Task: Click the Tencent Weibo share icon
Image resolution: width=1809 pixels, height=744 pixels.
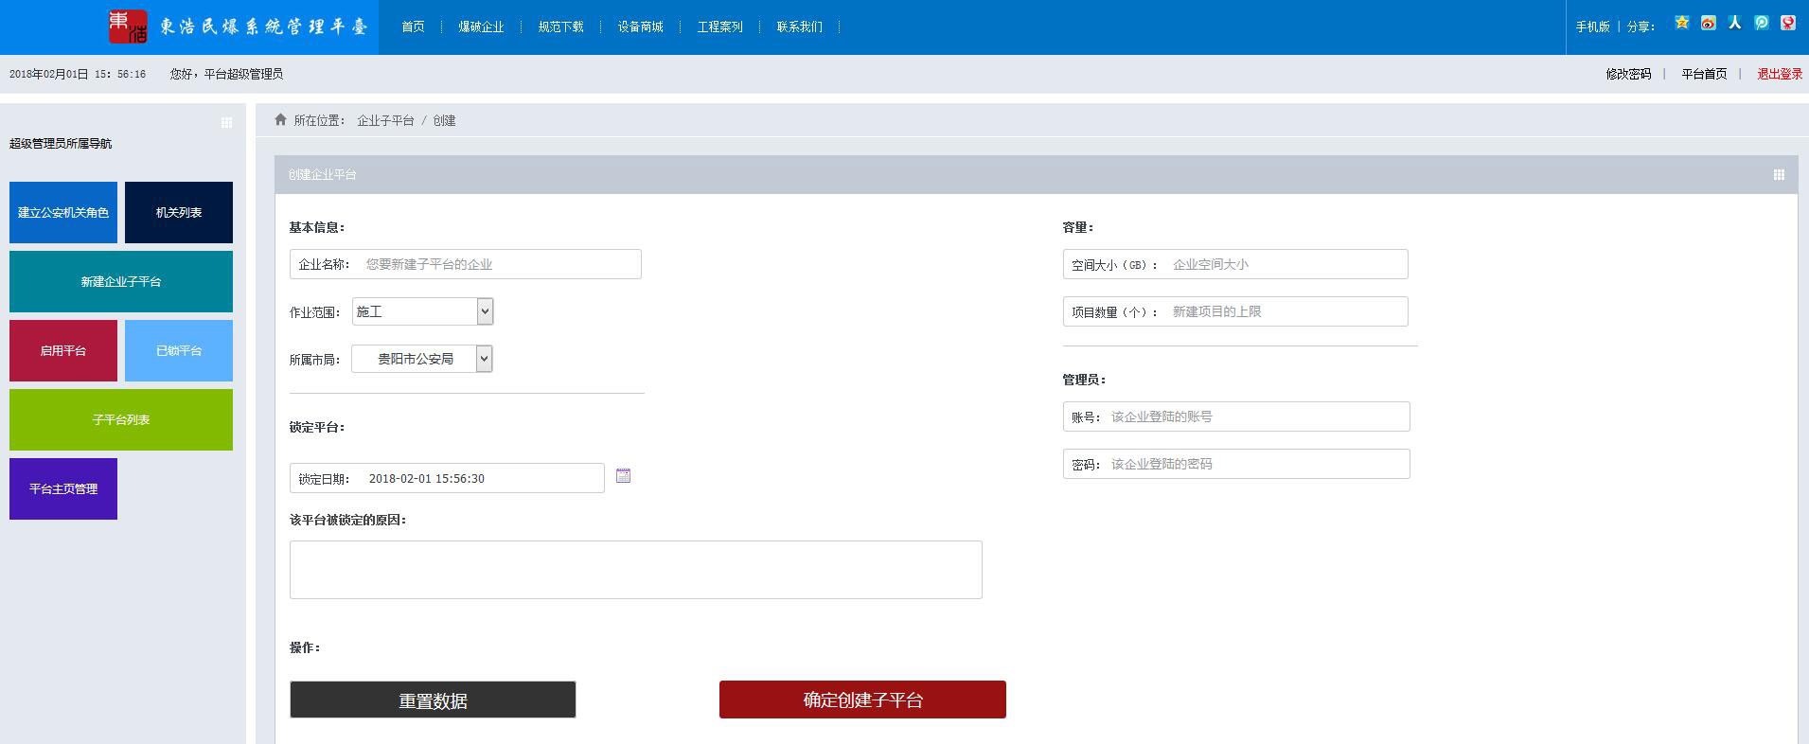Action: click(x=1761, y=23)
